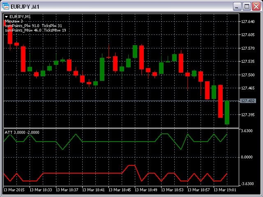263x197 pixels.
Task: Select the last green candle on the right
Action: (x=227, y=112)
